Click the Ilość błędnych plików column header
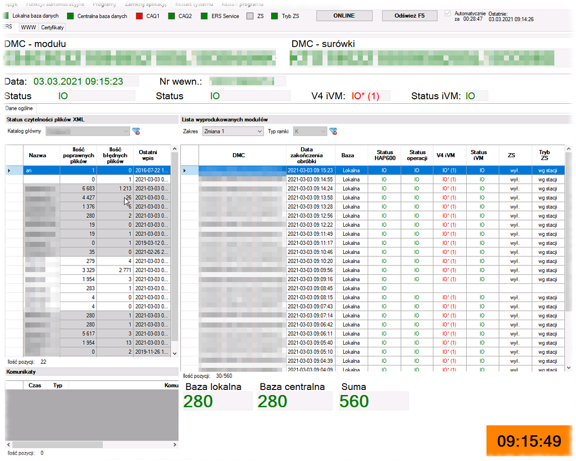Screen dimensions: 576x461 (115, 155)
